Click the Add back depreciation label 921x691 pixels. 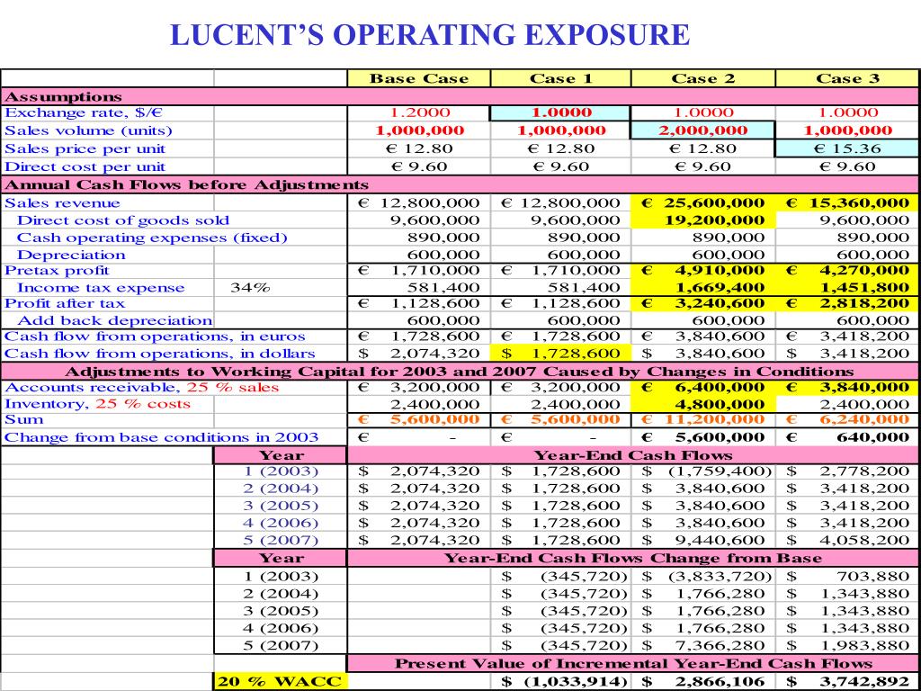(114, 321)
